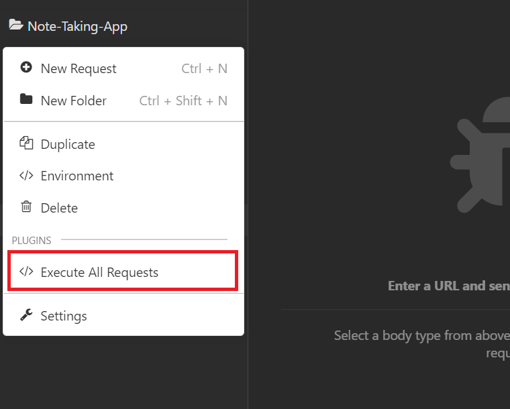The height and width of the screenshot is (409, 510).
Task: Click the code icon next to Environment
Action: coord(26,176)
